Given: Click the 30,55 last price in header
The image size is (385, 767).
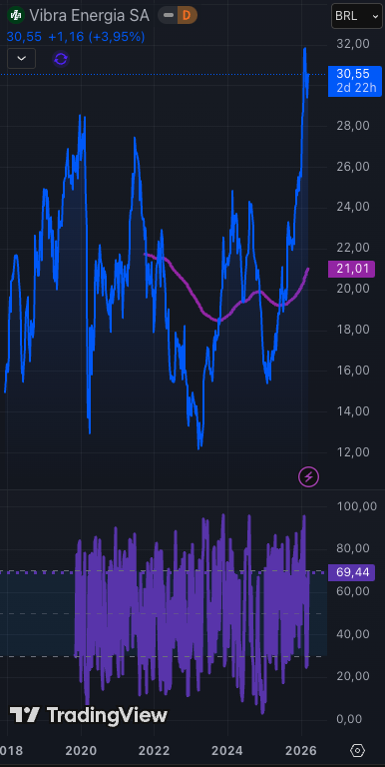Looking at the screenshot, I should (24, 37).
